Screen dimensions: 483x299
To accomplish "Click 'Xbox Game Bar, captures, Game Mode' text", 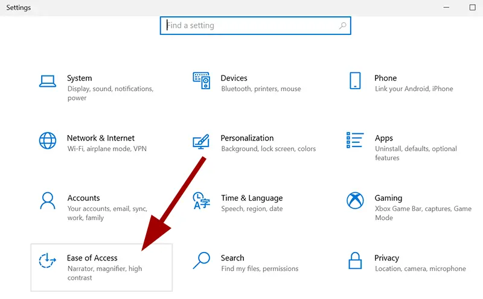I will [423, 213].
